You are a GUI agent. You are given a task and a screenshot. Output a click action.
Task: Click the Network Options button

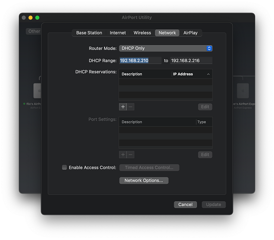(144, 180)
